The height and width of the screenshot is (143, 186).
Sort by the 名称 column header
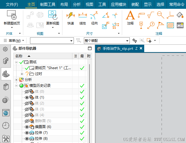click(x=43, y=56)
